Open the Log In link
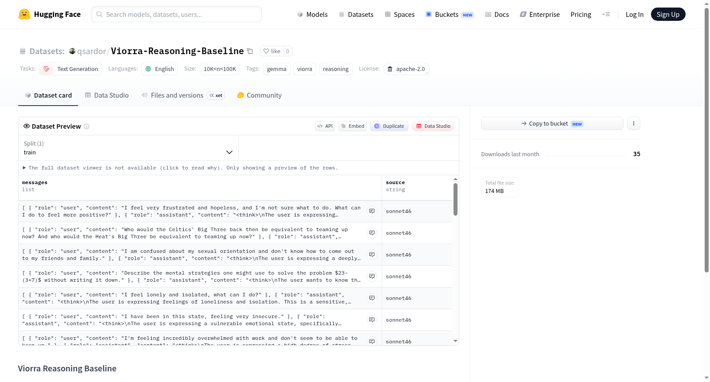The height and width of the screenshot is (382, 710). click(x=635, y=14)
